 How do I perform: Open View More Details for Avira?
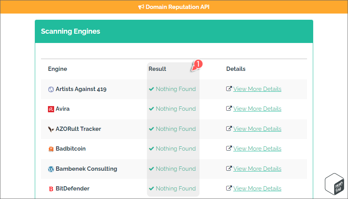coord(257,109)
